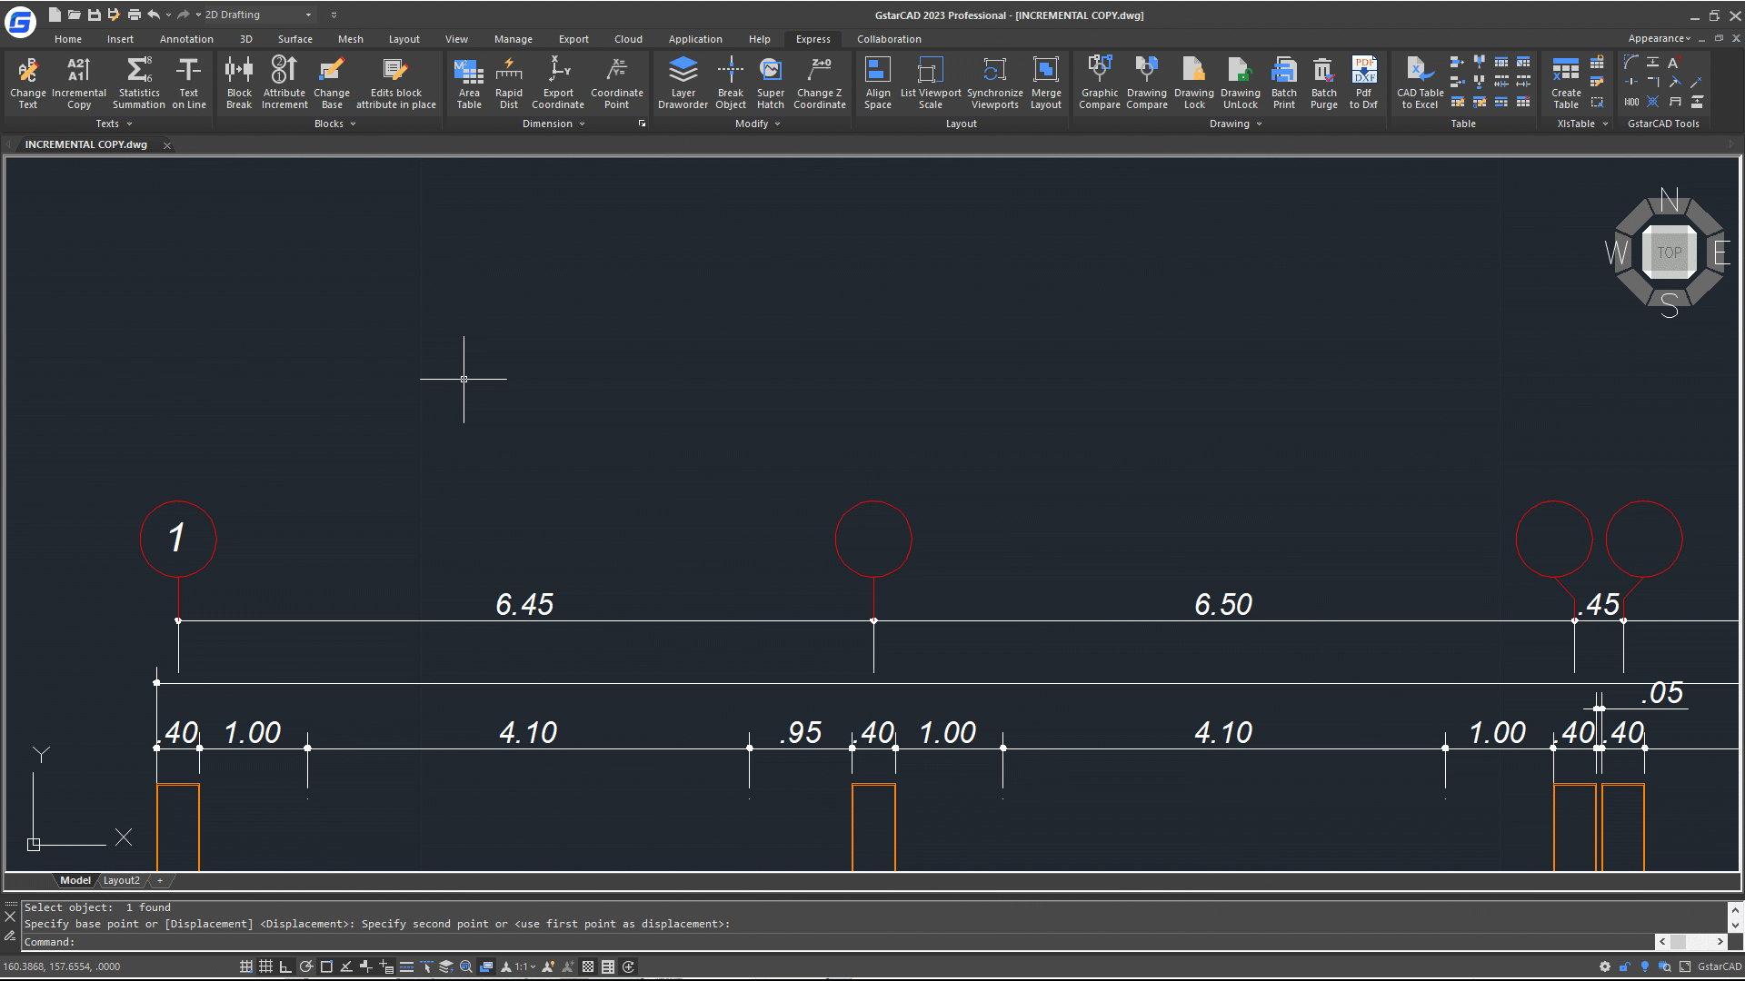The image size is (1745, 981).
Task: Switch to the Layout2 tab
Action: tap(121, 880)
